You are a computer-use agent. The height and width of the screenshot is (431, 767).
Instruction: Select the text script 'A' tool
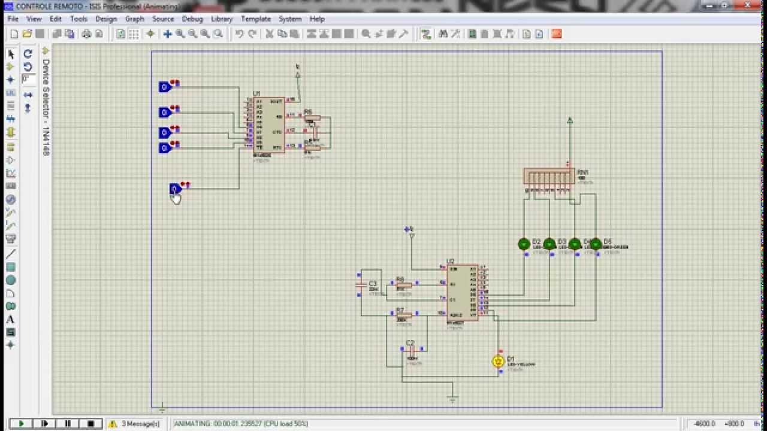(10, 320)
